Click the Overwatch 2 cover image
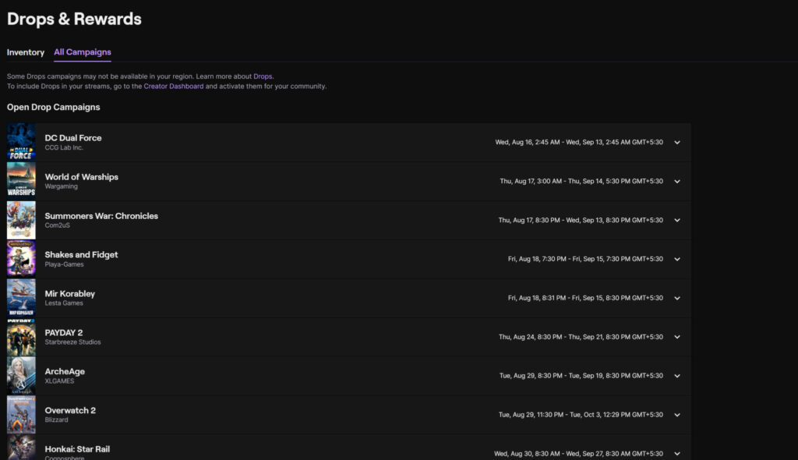The height and width of the screenshot is (460, 798). (x=21, y=415)
